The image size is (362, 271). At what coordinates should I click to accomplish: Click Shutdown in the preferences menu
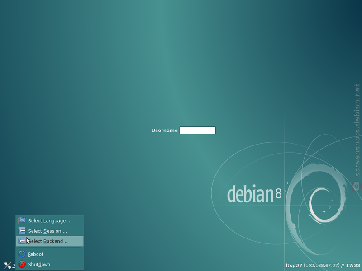click(x=50, y=264)
